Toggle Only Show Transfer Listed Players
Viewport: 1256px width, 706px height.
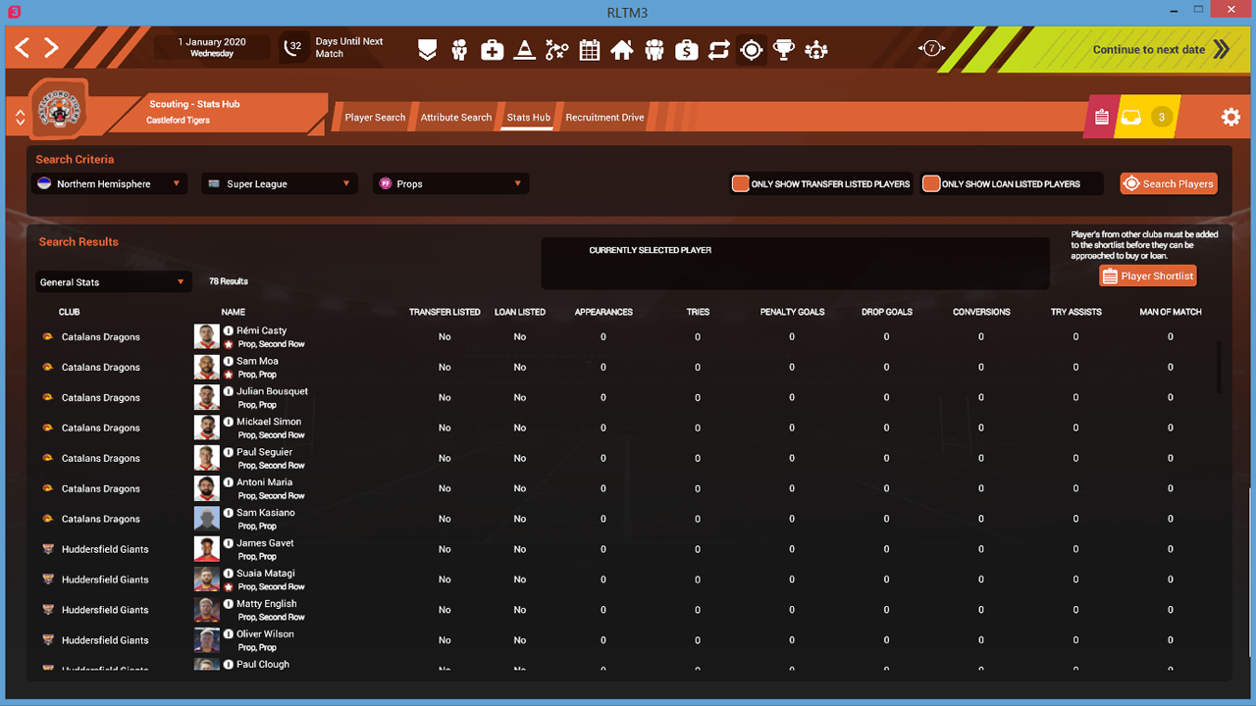pos(741,183)
